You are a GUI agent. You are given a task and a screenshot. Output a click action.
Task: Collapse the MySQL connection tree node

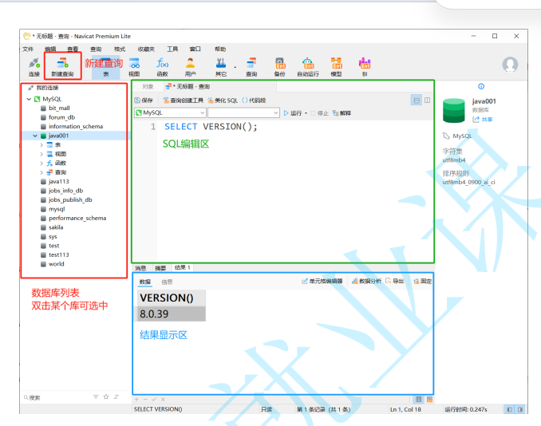(x=29, y=99)
